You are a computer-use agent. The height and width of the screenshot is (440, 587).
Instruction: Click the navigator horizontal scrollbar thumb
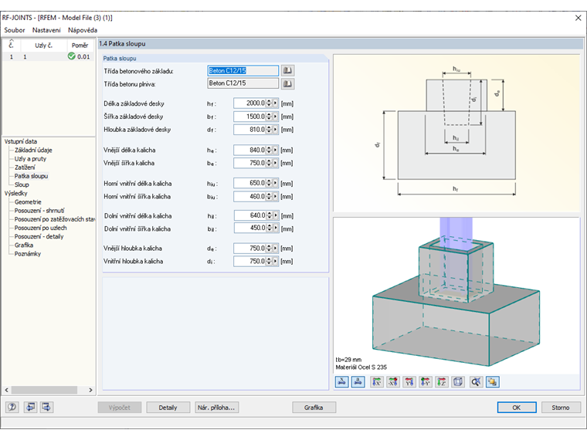[x=44, y=390]
